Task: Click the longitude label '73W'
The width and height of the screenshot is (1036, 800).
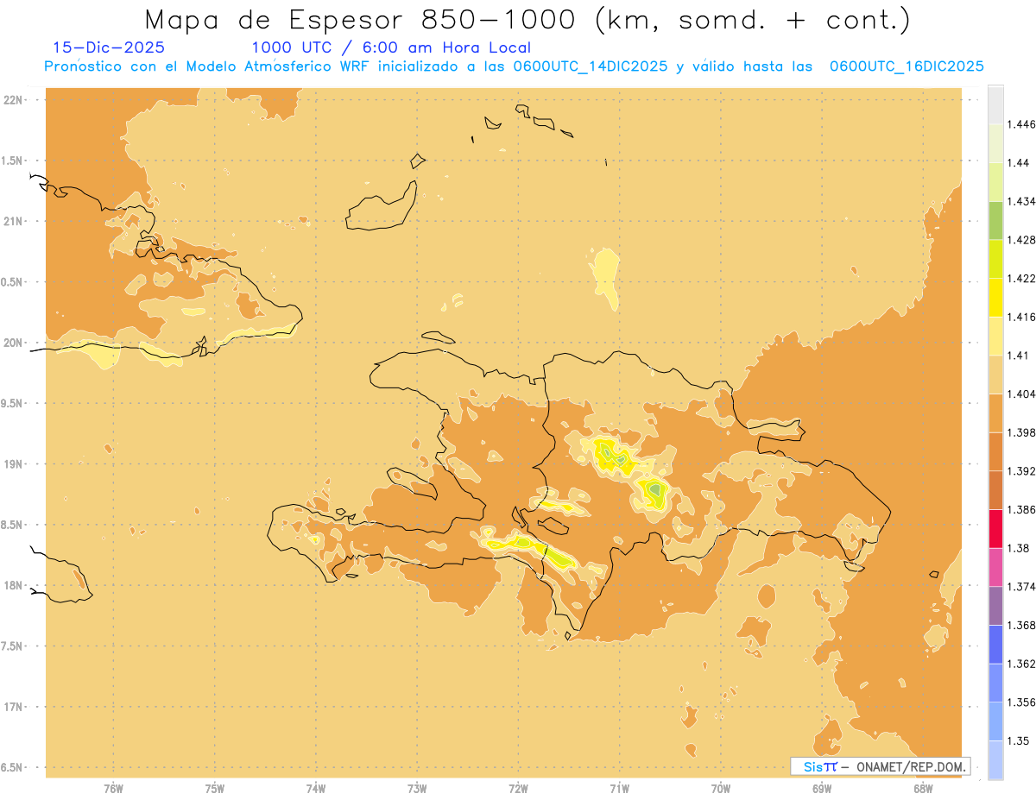Action: point(417,789)
